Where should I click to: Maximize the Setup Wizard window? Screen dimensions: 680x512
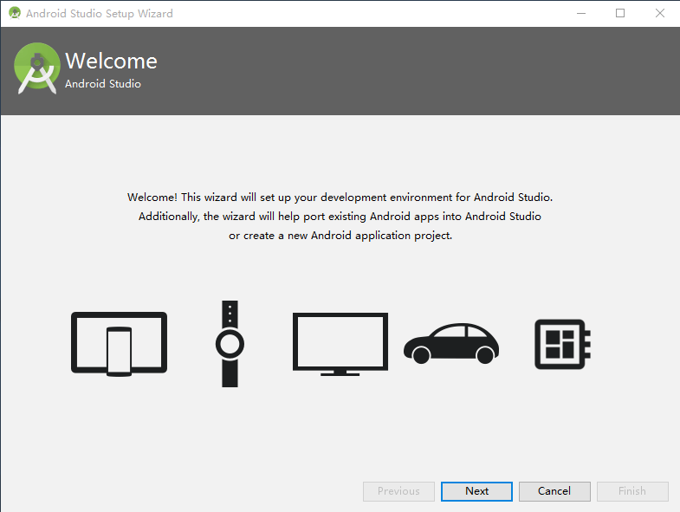(x=620, y=14)
